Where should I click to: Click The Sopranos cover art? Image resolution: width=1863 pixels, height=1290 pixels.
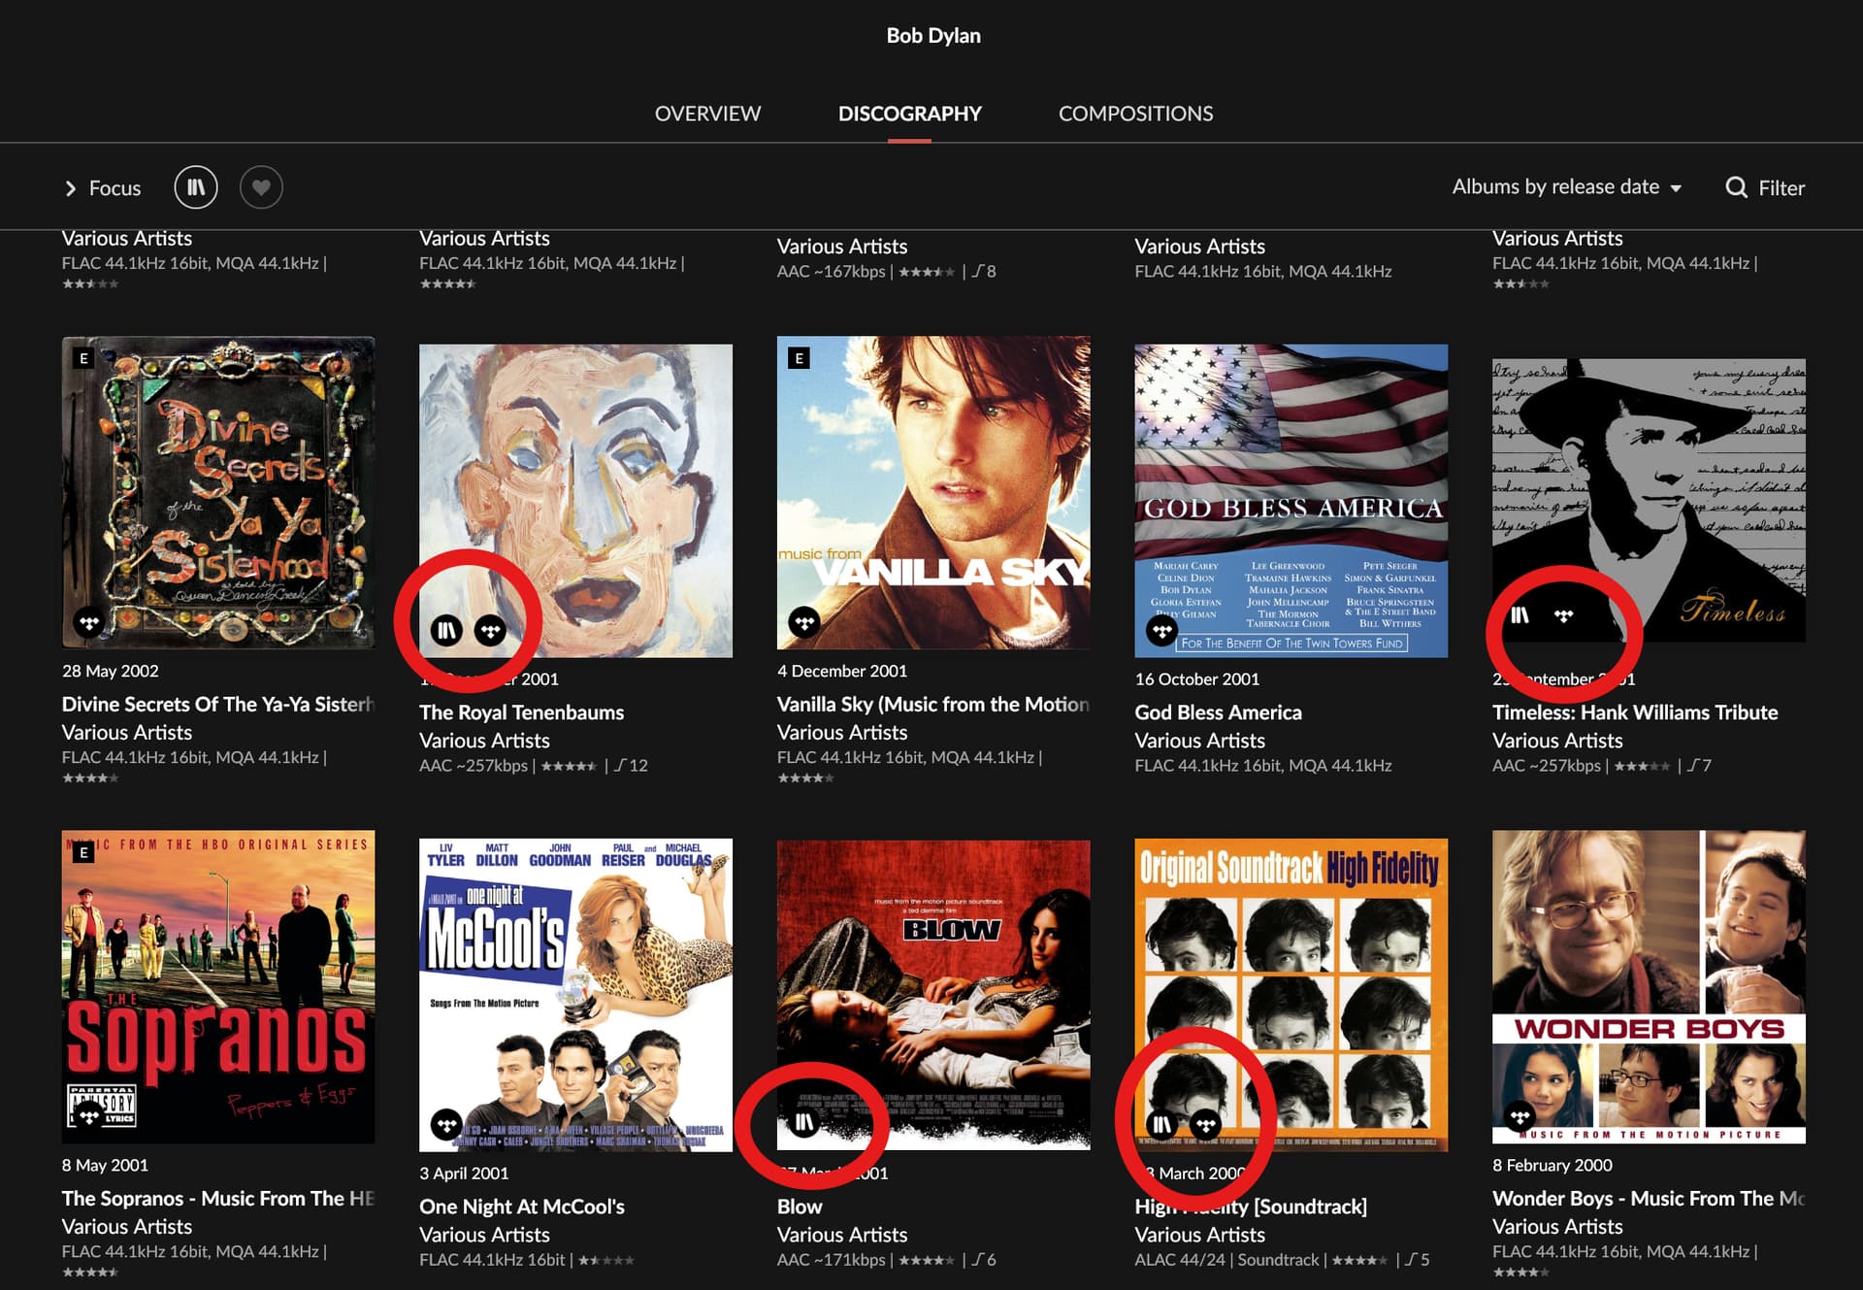coord(218,986)
